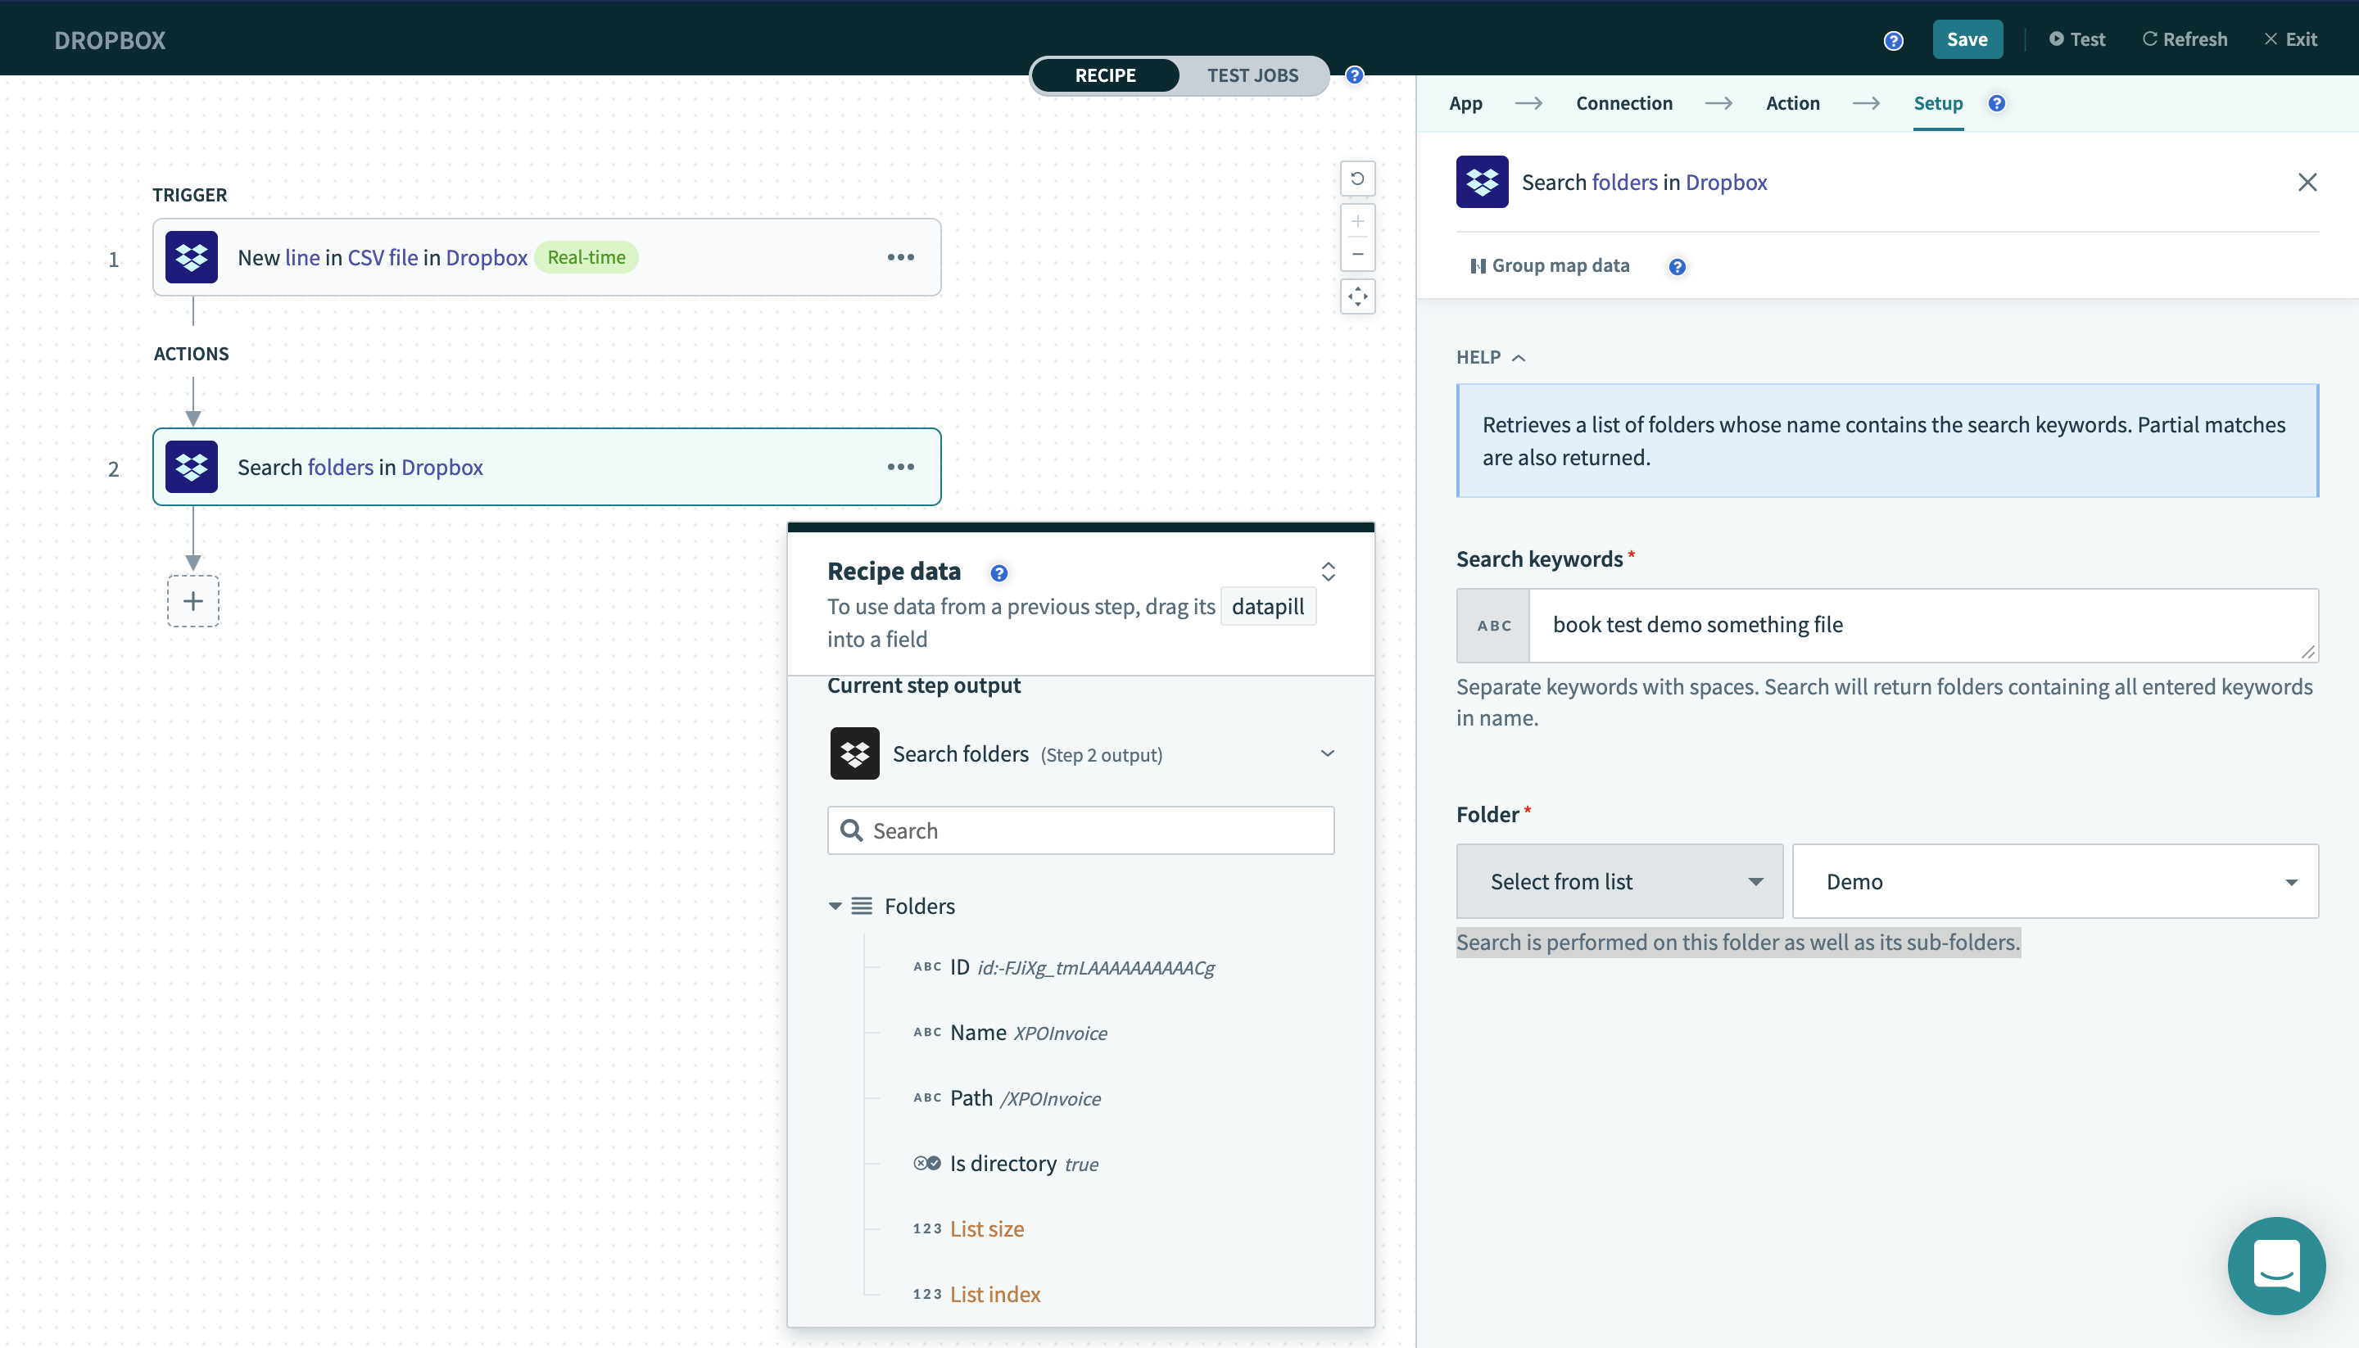Click the Dropbox trigger icon in step 1
The image size is (2359, 1348).
point(191,256)
